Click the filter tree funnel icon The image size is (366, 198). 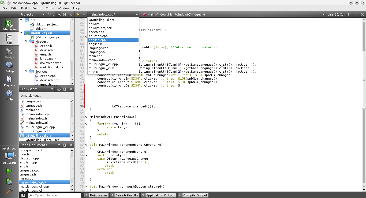(x=50, y=14)
